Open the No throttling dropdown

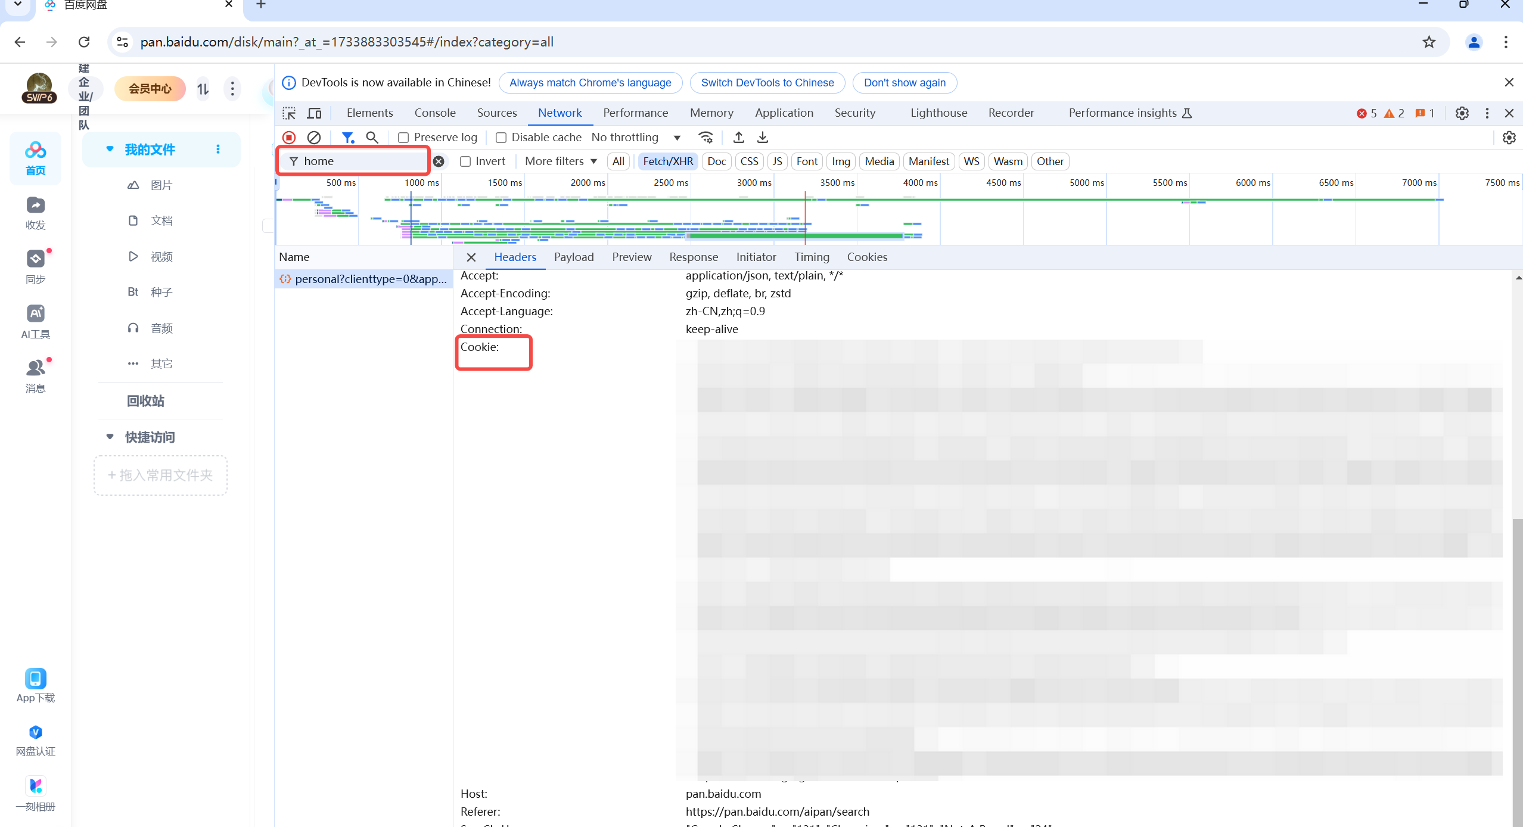coord(635,138)
